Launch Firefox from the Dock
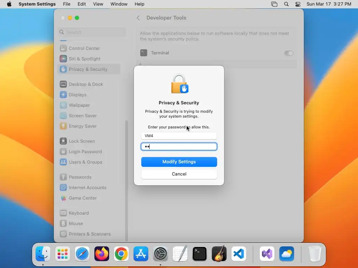The width and height of the screenshot is (358, 268). point(102,254)
